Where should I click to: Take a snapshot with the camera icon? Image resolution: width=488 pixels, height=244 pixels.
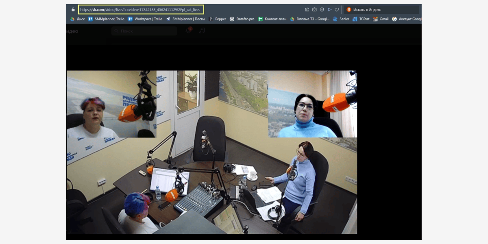[x=314, y=9]
